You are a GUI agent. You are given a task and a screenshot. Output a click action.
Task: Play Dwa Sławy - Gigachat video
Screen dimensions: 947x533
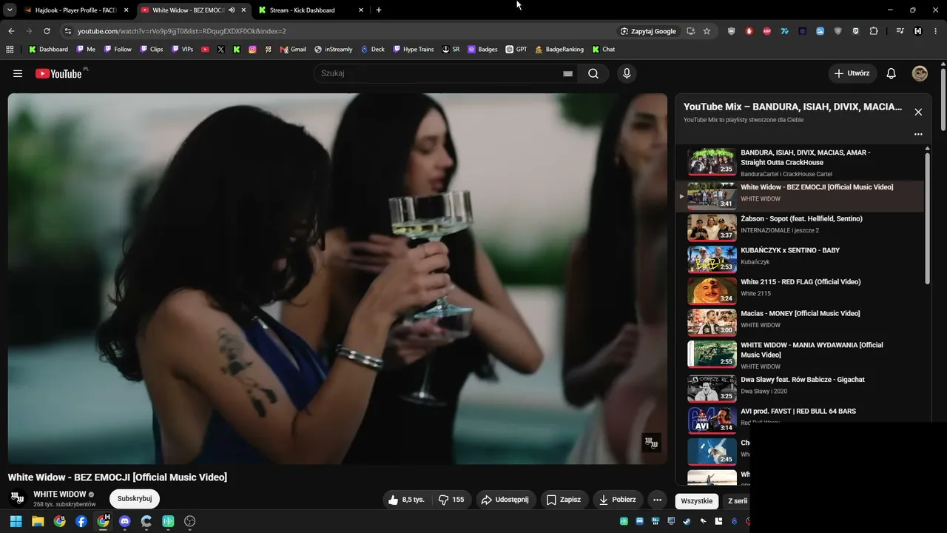coord(801,388)
